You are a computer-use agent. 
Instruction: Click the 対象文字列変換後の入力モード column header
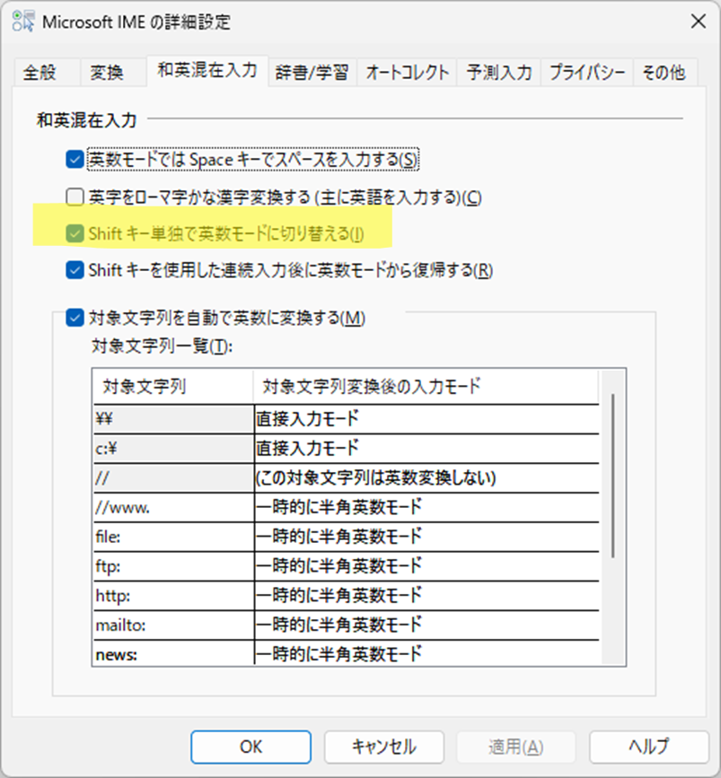point(426,387)
